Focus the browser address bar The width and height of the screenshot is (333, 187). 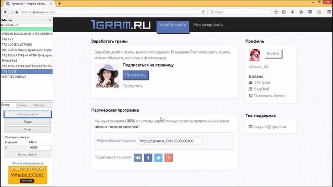pos(110,12)
